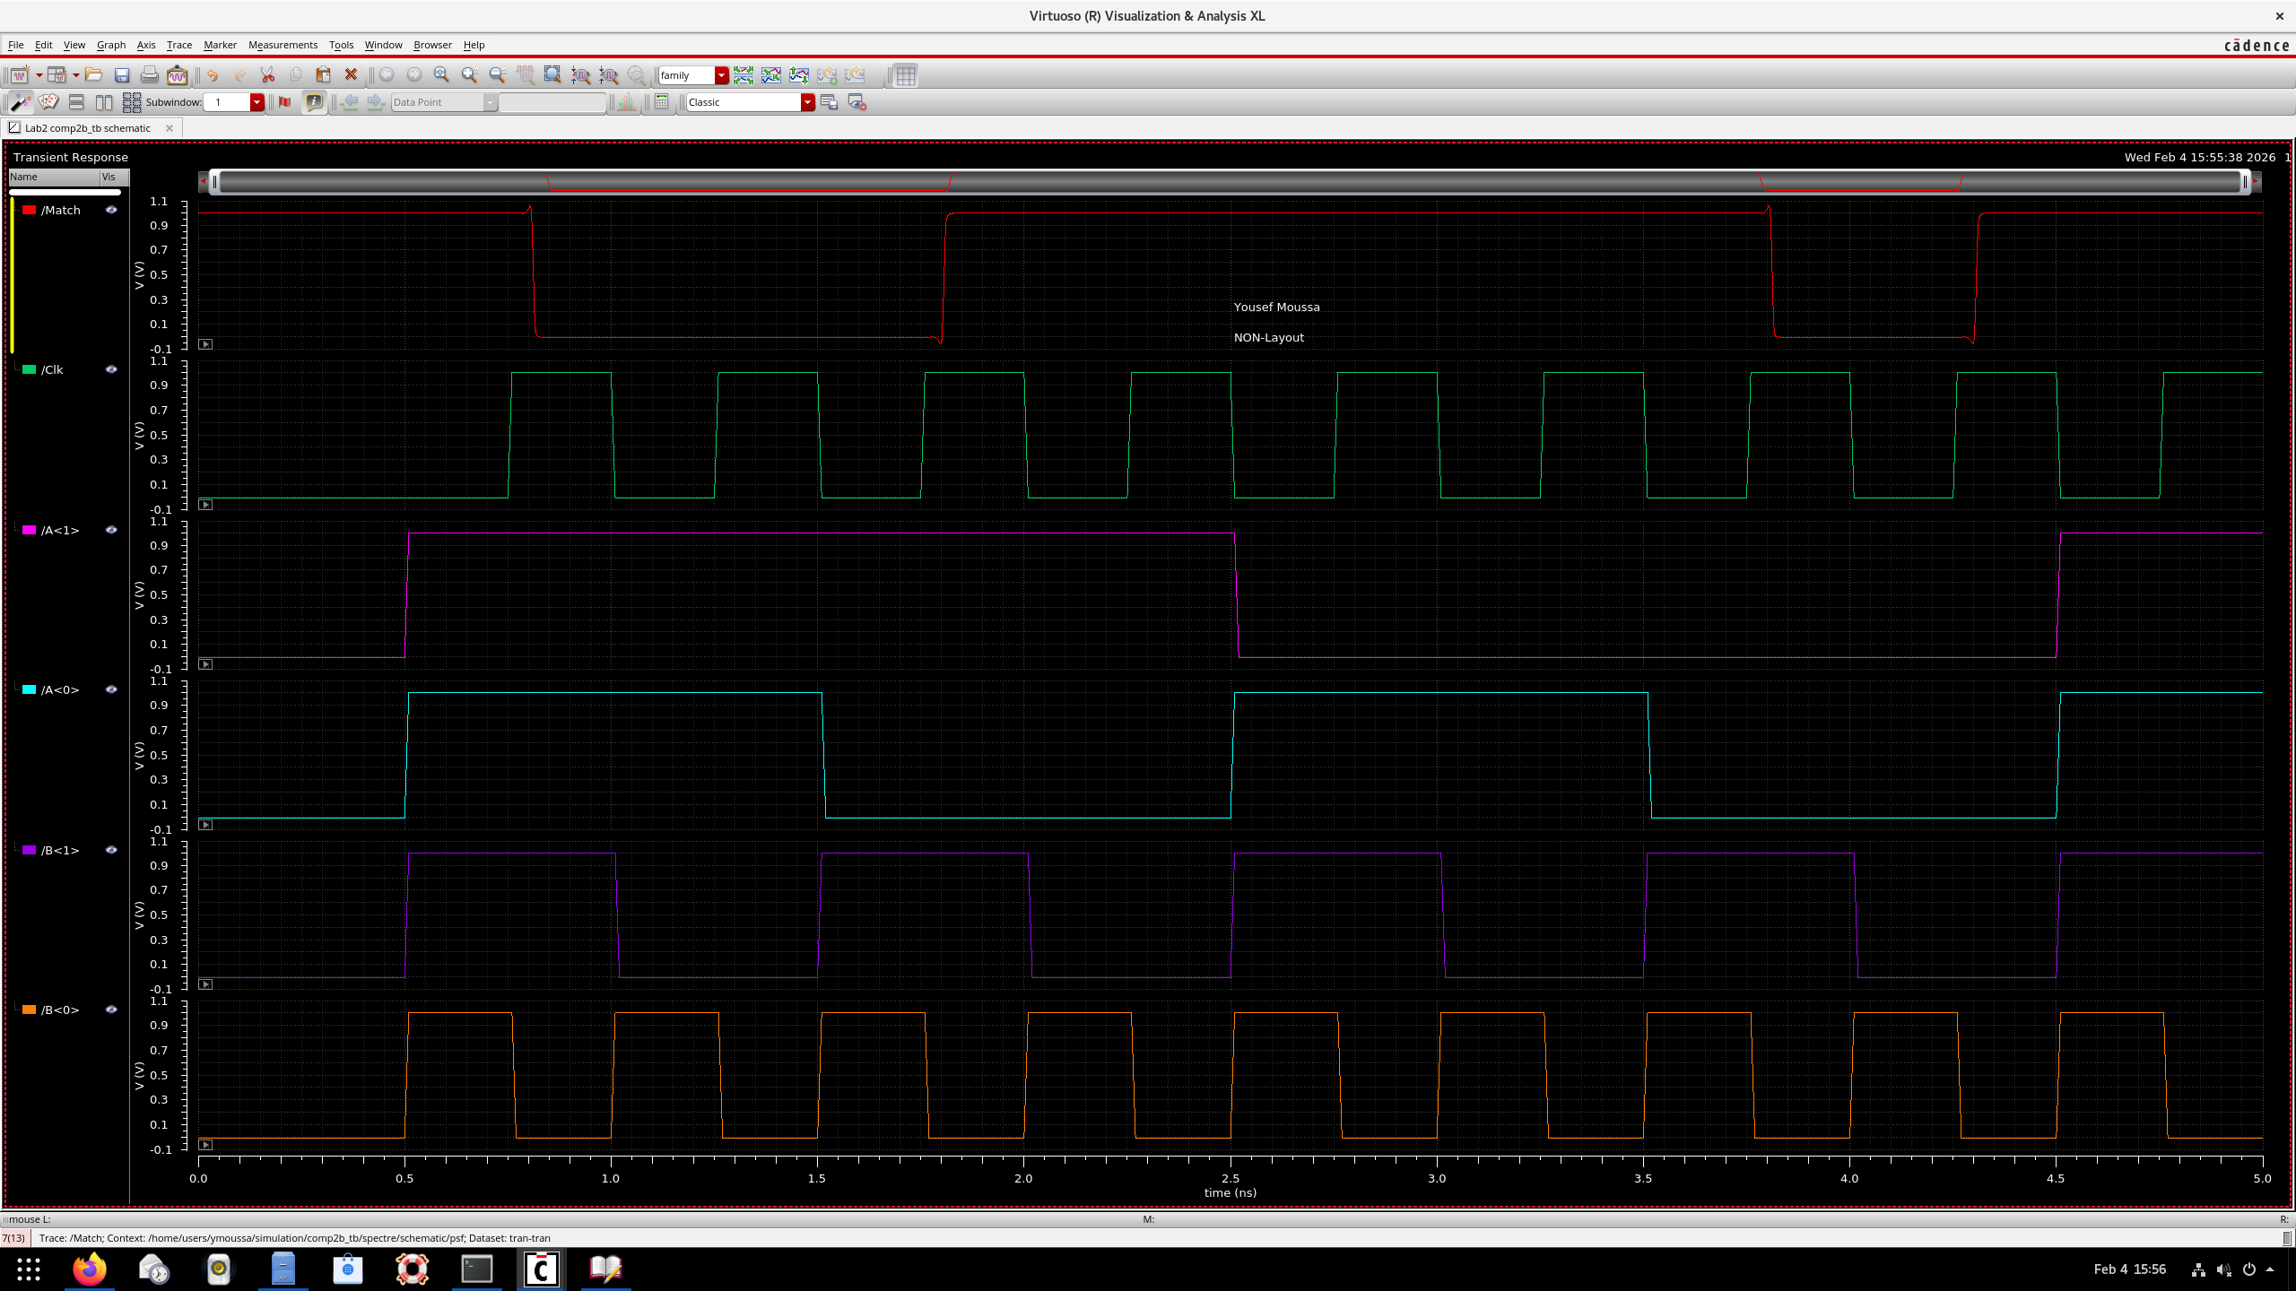The height and width of the screenshot is (1291, 2296).
Task: Print the waveform window
Action: click(x=149, y=75)
